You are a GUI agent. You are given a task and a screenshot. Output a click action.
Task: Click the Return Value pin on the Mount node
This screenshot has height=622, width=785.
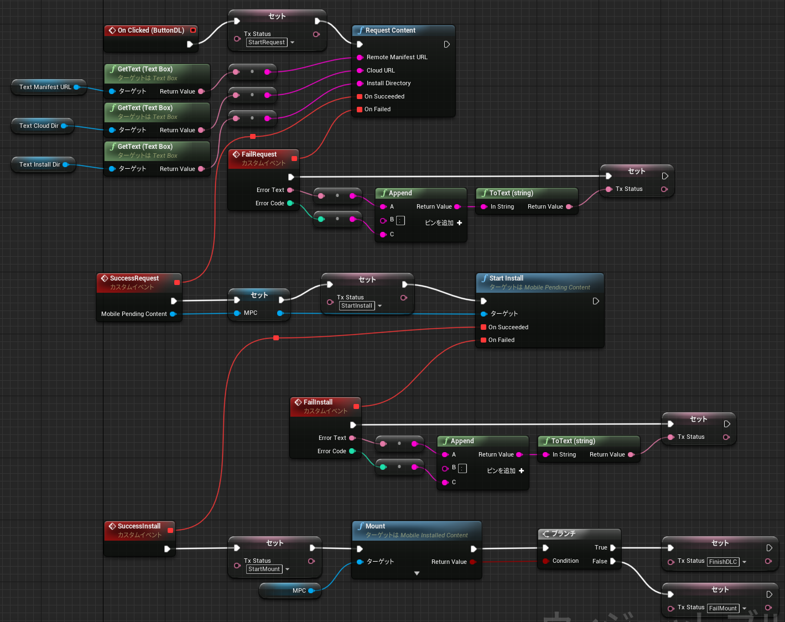473,562
